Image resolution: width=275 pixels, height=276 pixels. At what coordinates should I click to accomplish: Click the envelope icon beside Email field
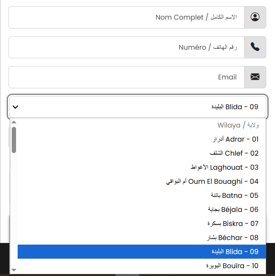255,77
